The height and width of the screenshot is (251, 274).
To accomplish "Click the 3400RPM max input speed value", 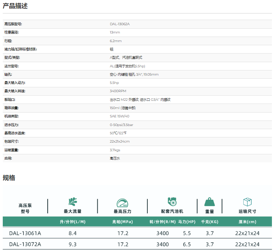I will (118, 91).
